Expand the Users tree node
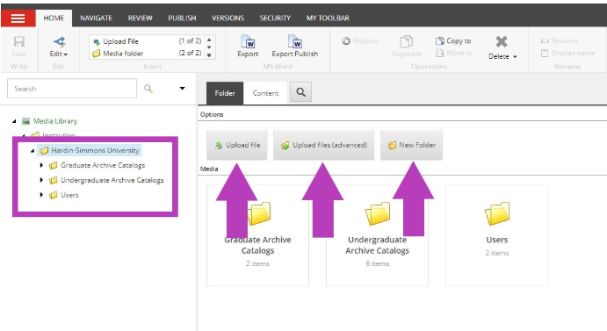This screenshot has width=607, height=331. (x=41, y=195)
